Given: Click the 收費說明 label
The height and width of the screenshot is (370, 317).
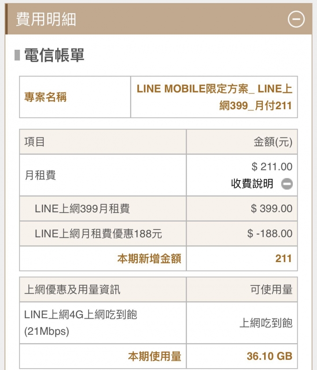Looking at the screenshot, I should (252, 184).
